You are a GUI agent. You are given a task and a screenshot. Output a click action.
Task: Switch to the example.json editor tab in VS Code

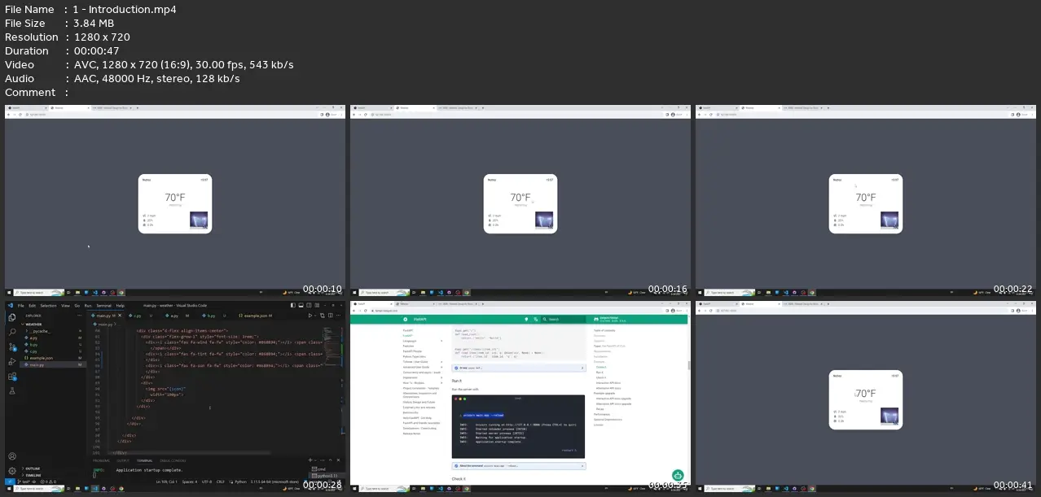255,316
